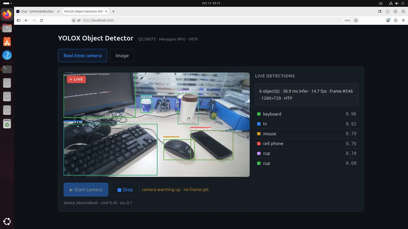Open the Firefox account icon

click(388, 20)
